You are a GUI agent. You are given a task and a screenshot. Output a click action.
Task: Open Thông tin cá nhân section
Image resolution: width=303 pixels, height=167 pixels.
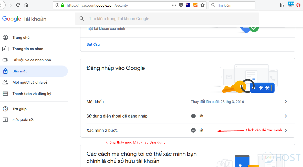(x=28, y=49)
